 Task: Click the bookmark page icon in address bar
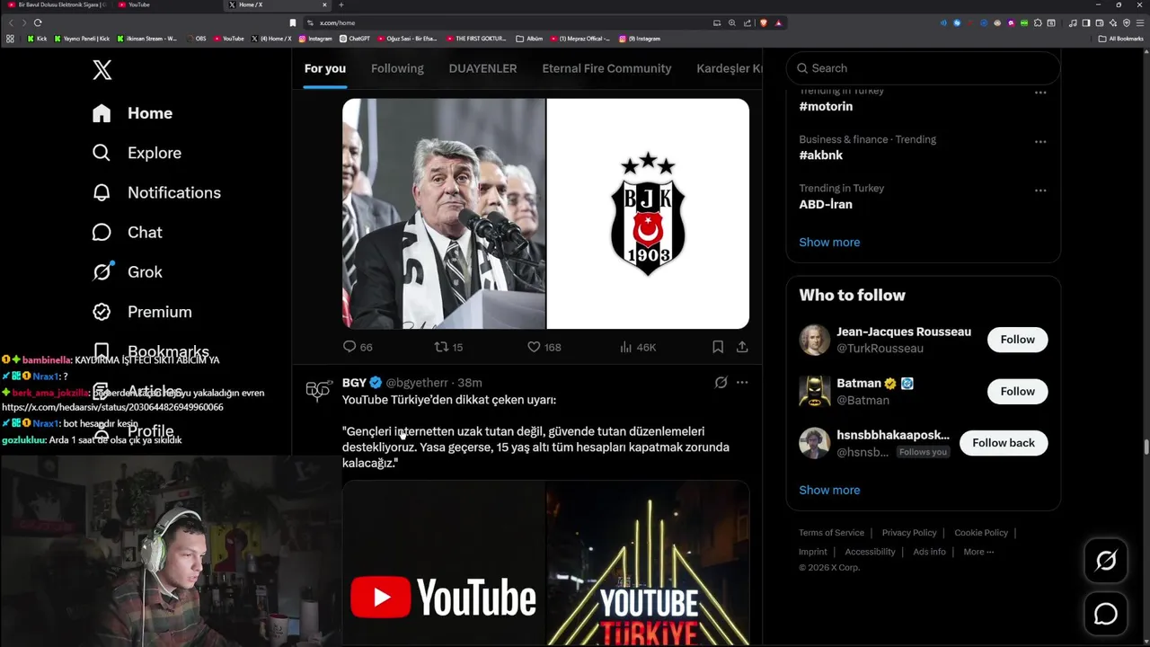[x=293, y=22]
